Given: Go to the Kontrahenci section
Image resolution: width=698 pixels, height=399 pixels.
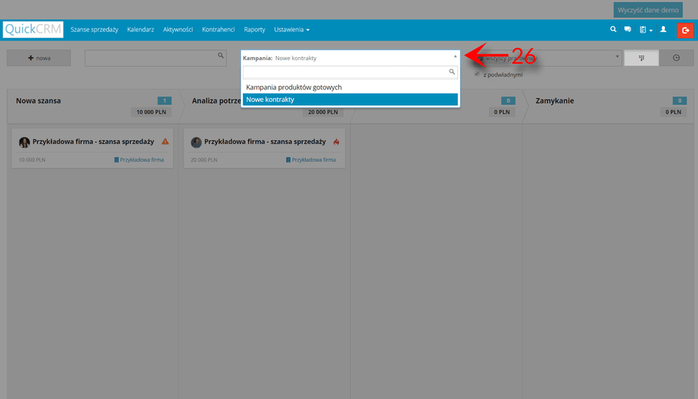Looking at the screenshot, I should coord(218,29).
